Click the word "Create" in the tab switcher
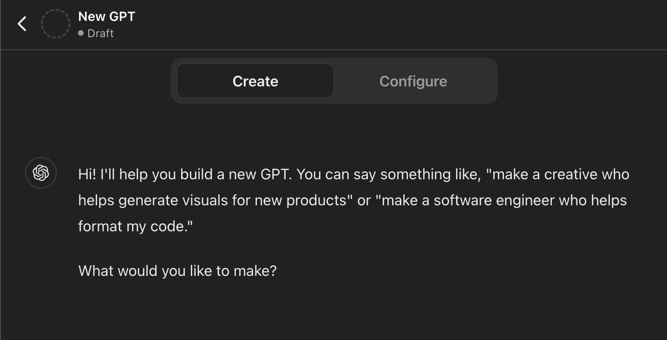The image size is (667, 340). pos(255,81)
